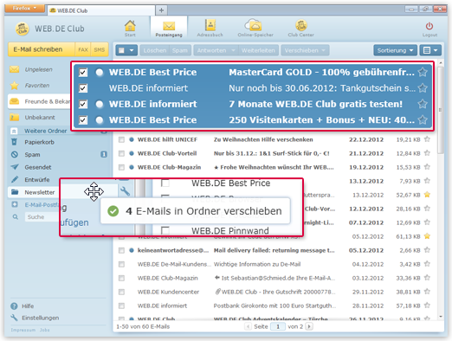Uncheck the Tankgutschein email checkbox

(83, 88)
